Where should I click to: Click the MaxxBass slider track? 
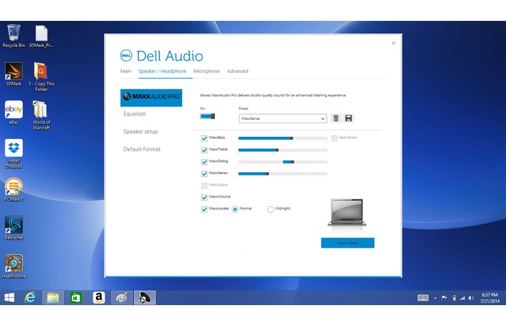(x=283, y=138)
